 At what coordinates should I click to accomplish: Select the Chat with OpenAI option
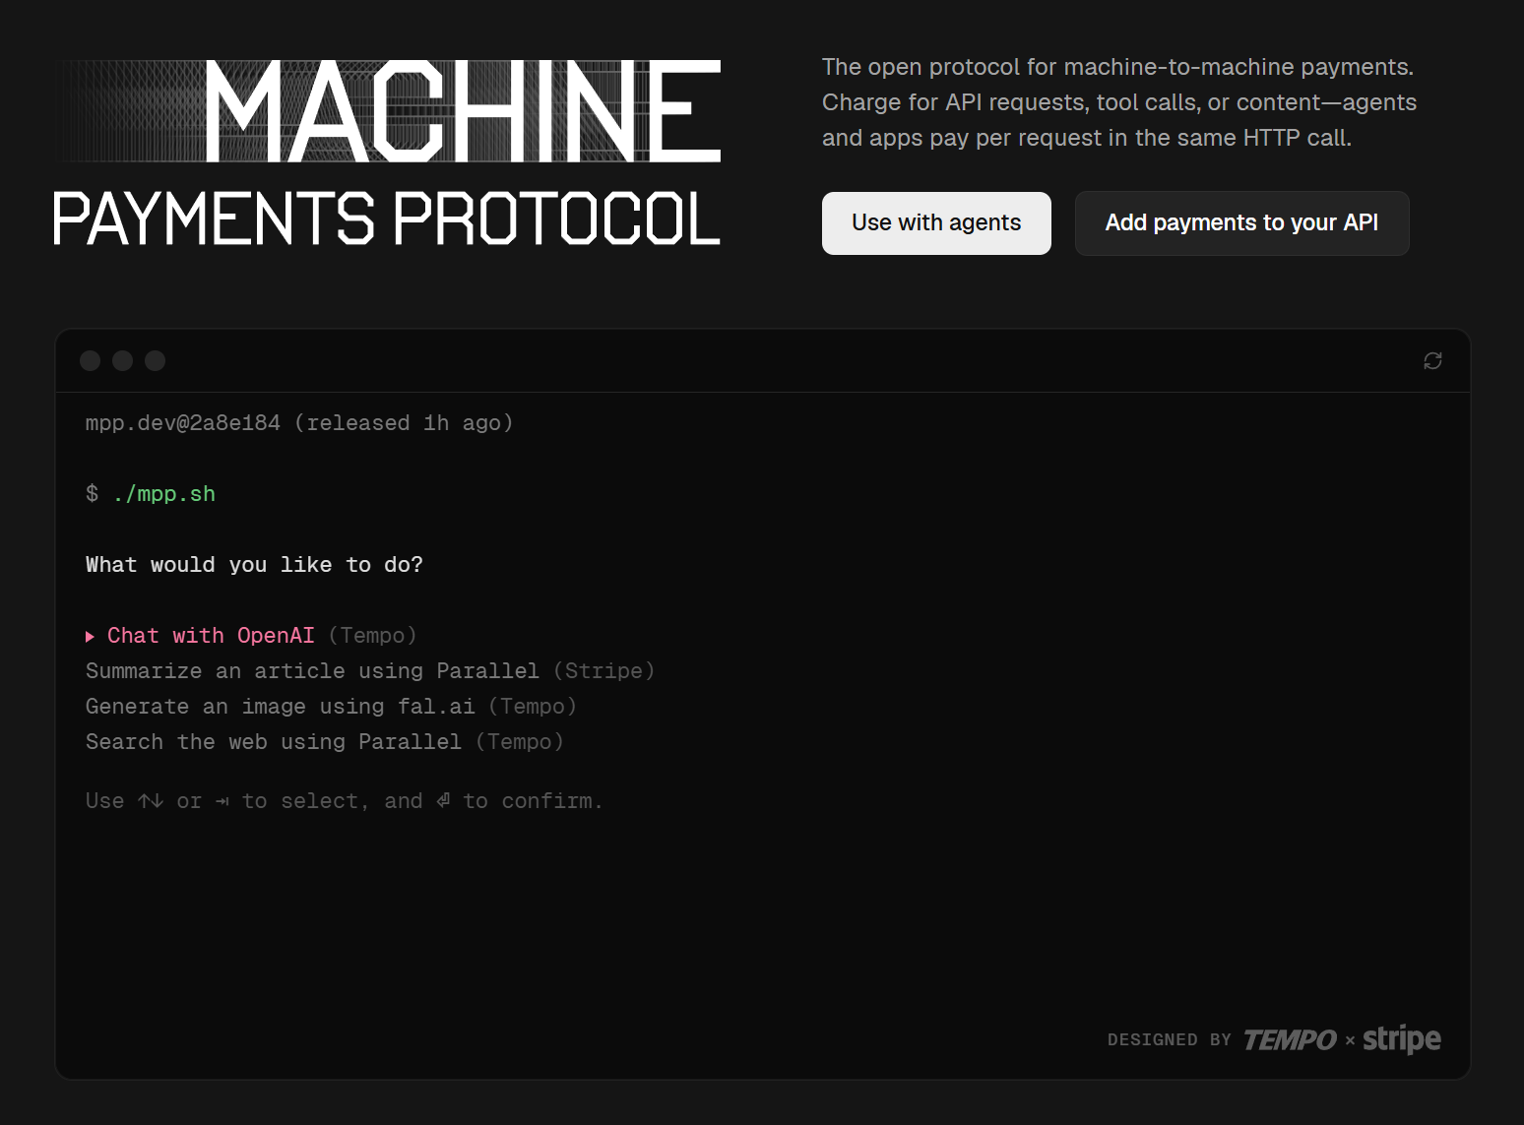click(x=212, y=636)
